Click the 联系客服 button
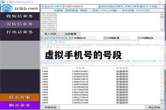Viewport: 166px width, 110px height. (20, 97)
